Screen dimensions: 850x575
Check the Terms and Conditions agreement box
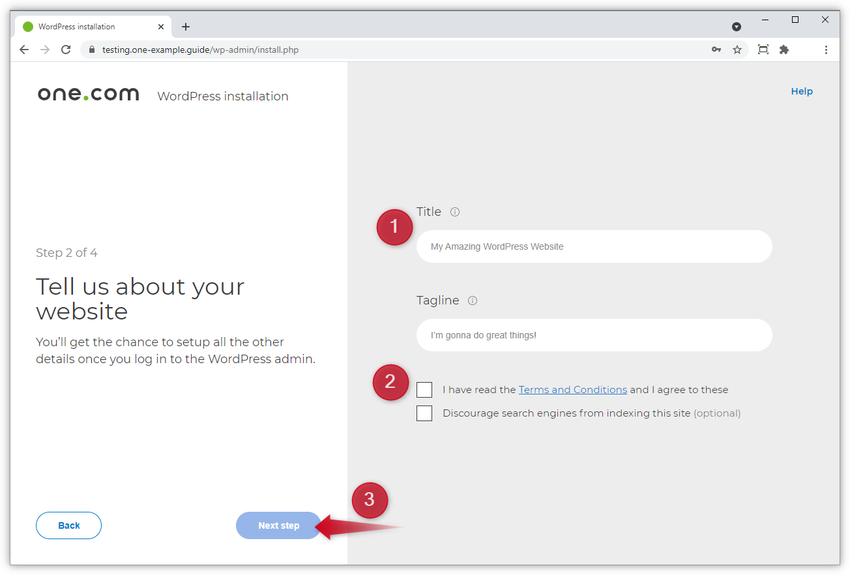(424, 390)
